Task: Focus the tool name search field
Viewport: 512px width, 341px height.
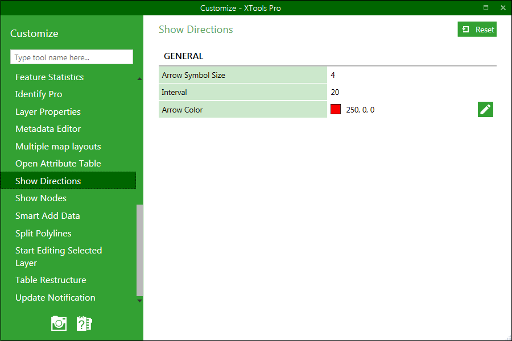Action: pos(72,57)
